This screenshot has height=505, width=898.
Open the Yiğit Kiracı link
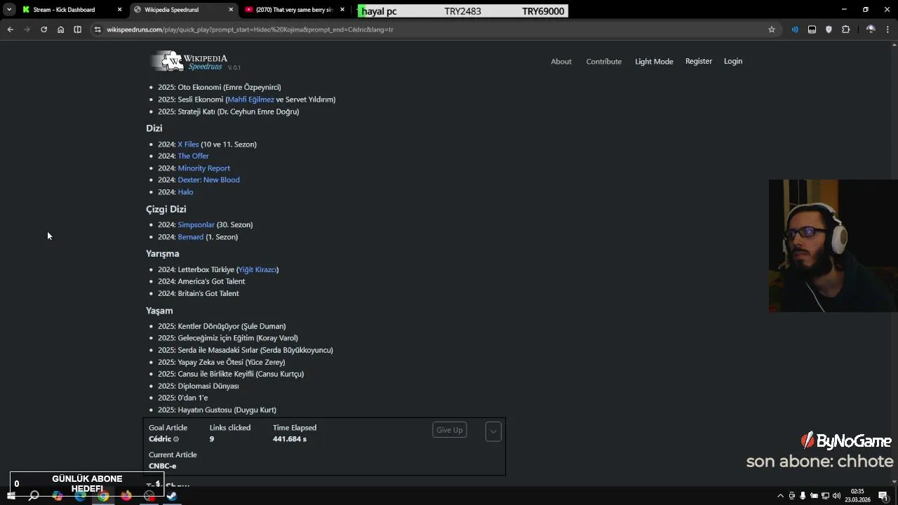257,270
